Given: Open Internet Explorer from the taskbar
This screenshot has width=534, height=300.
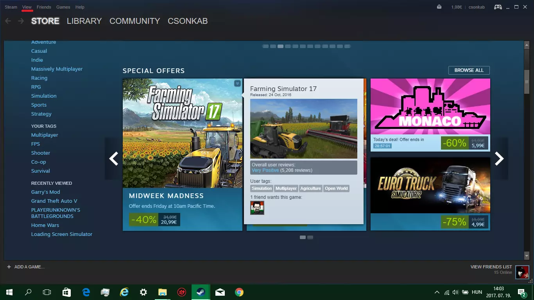Looking at the screenshot, I should point(124,292).
